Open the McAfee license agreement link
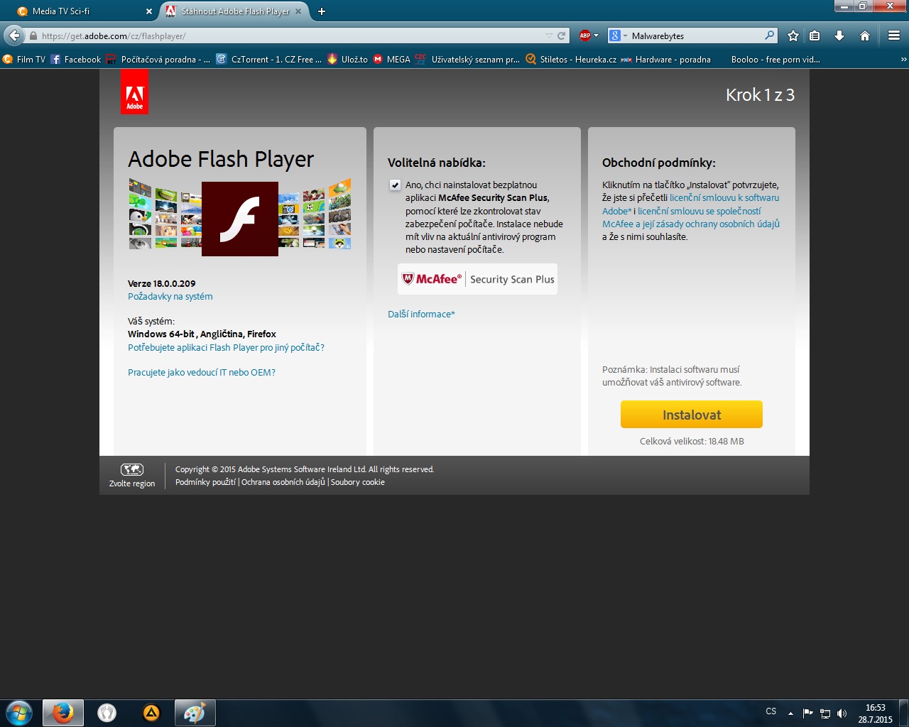Viewport: 909px width, 727px height. (690, 218)
